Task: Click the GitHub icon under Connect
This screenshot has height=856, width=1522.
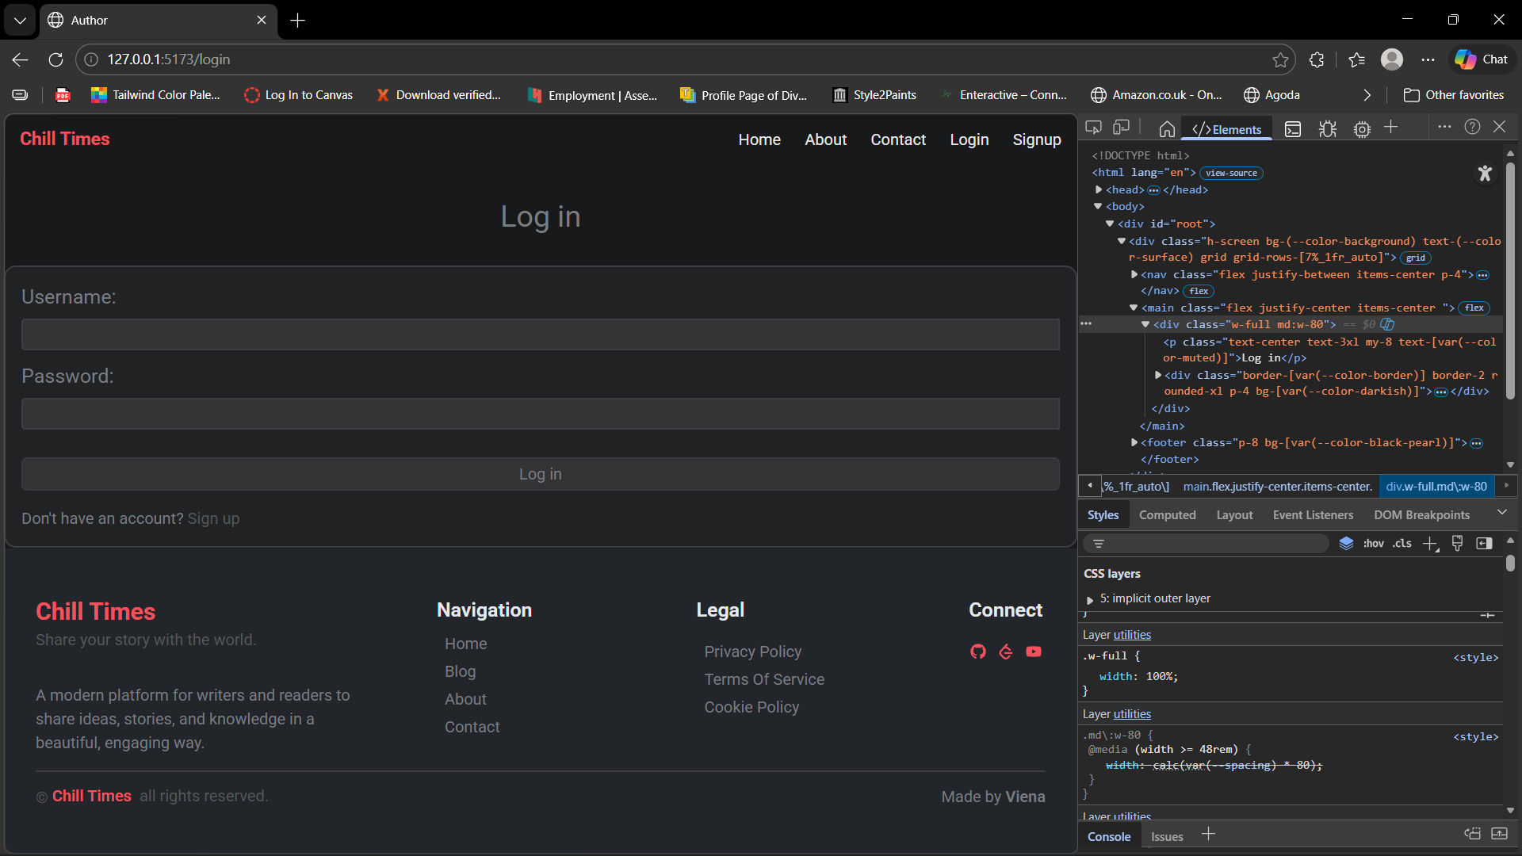Action: [978, 652]
